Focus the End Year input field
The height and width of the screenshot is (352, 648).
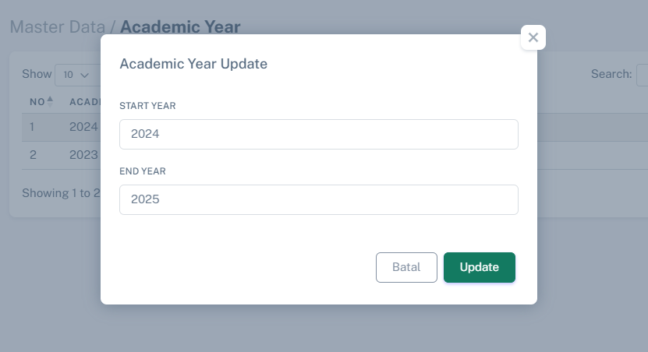pyautogui.click(x=318, y=199)
